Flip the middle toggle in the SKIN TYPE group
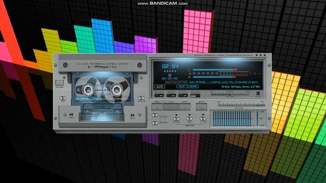Image resolution: width=326 pixels, height=183 pixels. click(x=189, y=119)
